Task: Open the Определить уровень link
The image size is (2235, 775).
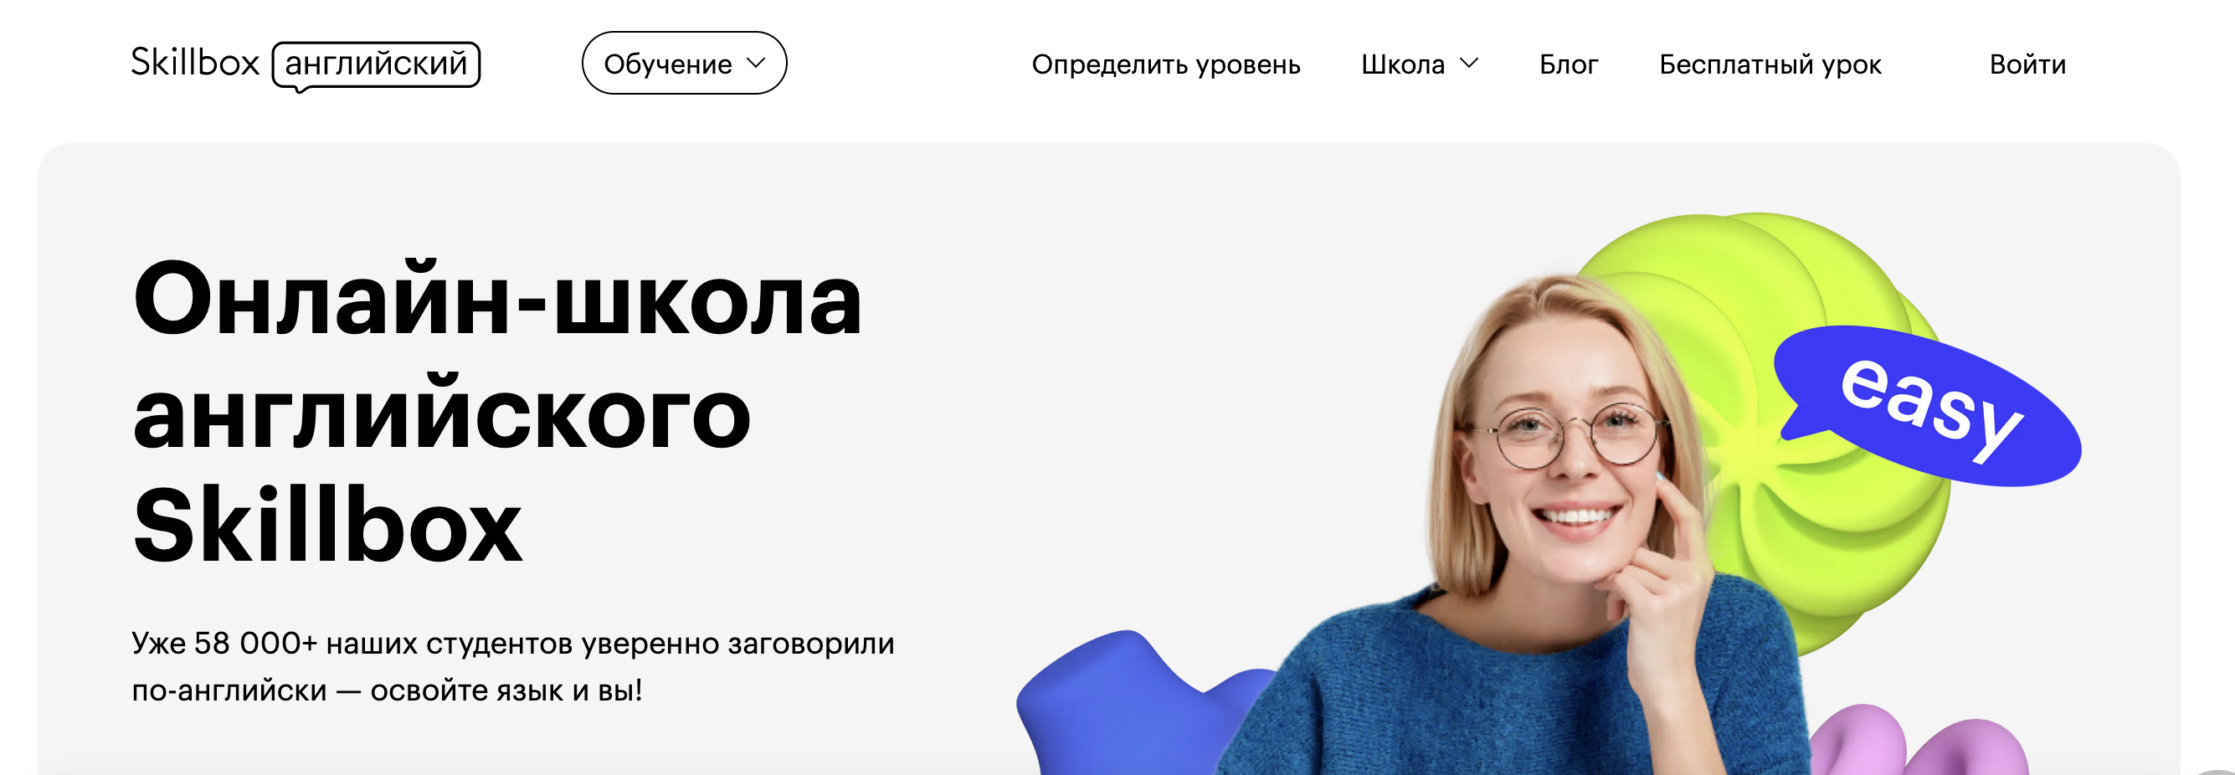Action: [1165, 64]
